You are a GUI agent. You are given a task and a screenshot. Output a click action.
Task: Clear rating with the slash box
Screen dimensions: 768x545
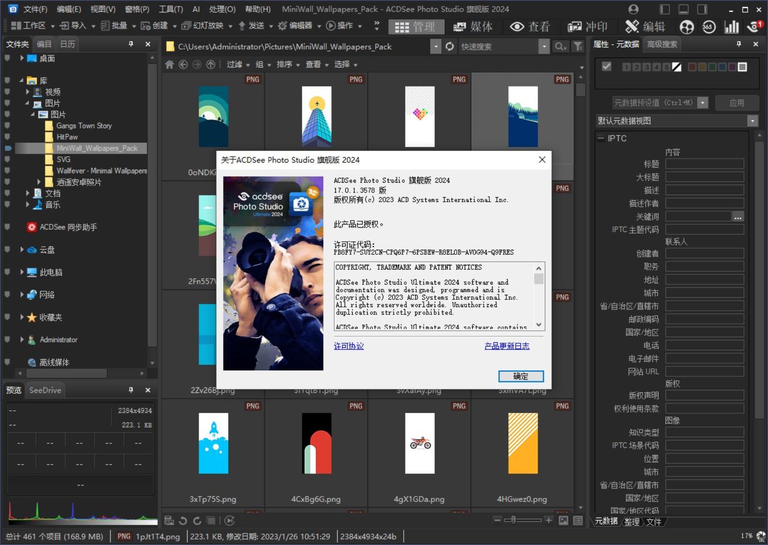pos(676,67)
